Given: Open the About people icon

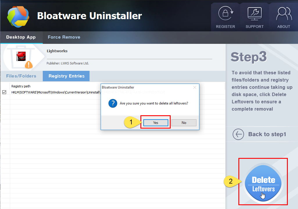Looking at the screenshot, I should coord(284,14).
